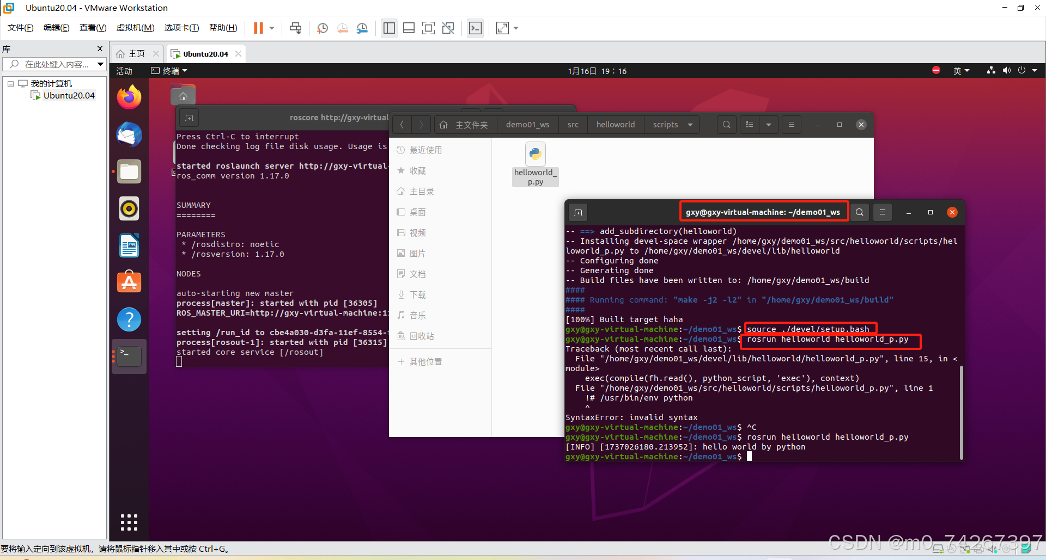The image size is (1046, 560).
Task: Launch Thunderbird mail from the dock
Action: (x=129, y=134)
